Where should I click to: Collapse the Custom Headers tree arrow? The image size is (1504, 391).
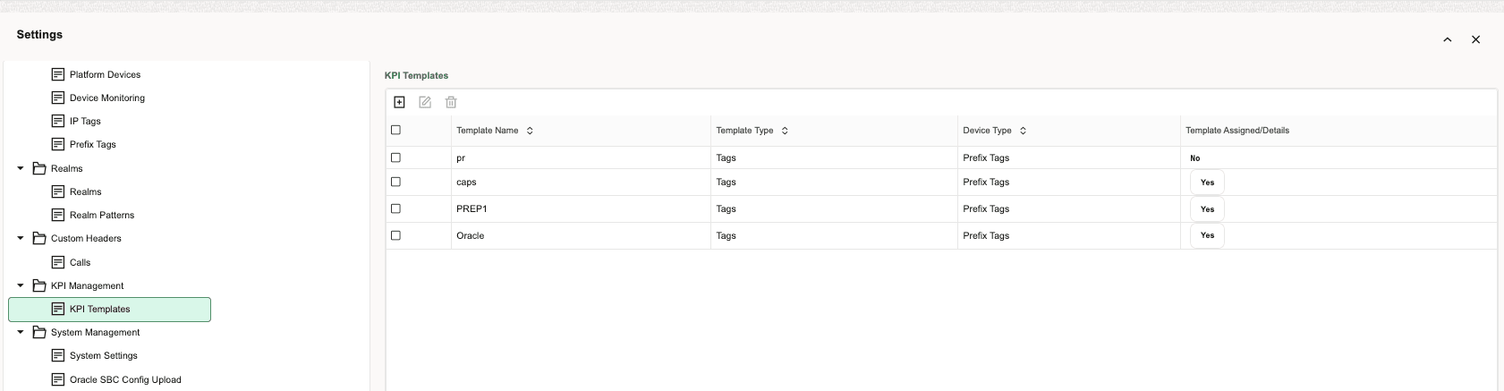21,238
